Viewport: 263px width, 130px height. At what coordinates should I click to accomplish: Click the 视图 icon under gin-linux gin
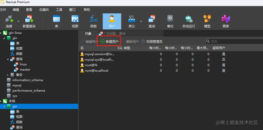pyautogui.click(x=12, y=49)
